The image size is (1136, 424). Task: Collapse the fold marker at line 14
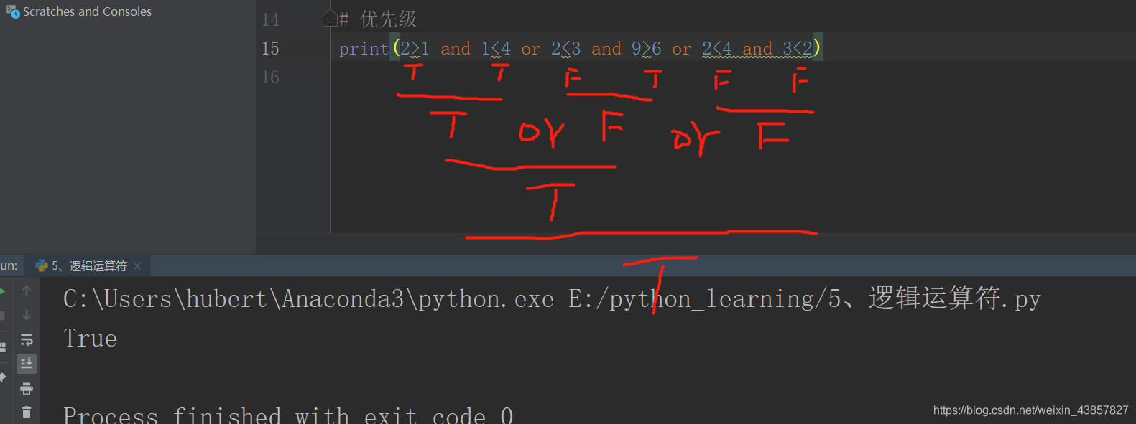coord(330,19)
